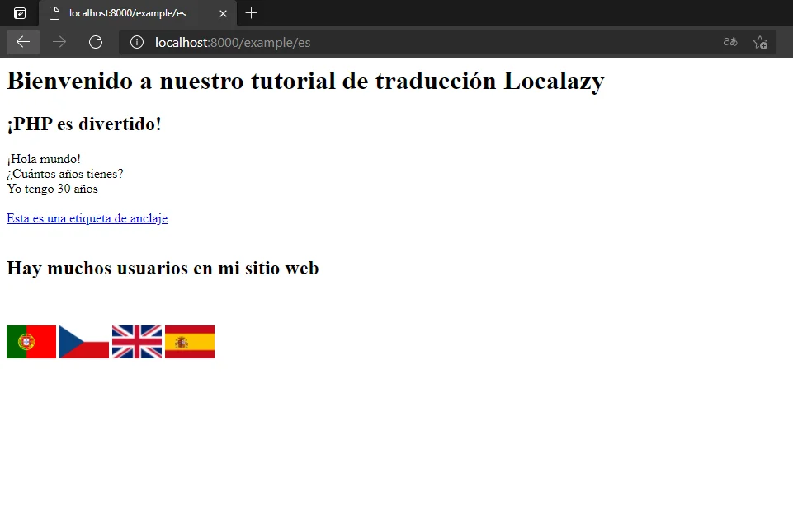Click the subheading '¡PHP es divertido!'
This screenshot has height=519, width=793.
[x=83, y=124]
